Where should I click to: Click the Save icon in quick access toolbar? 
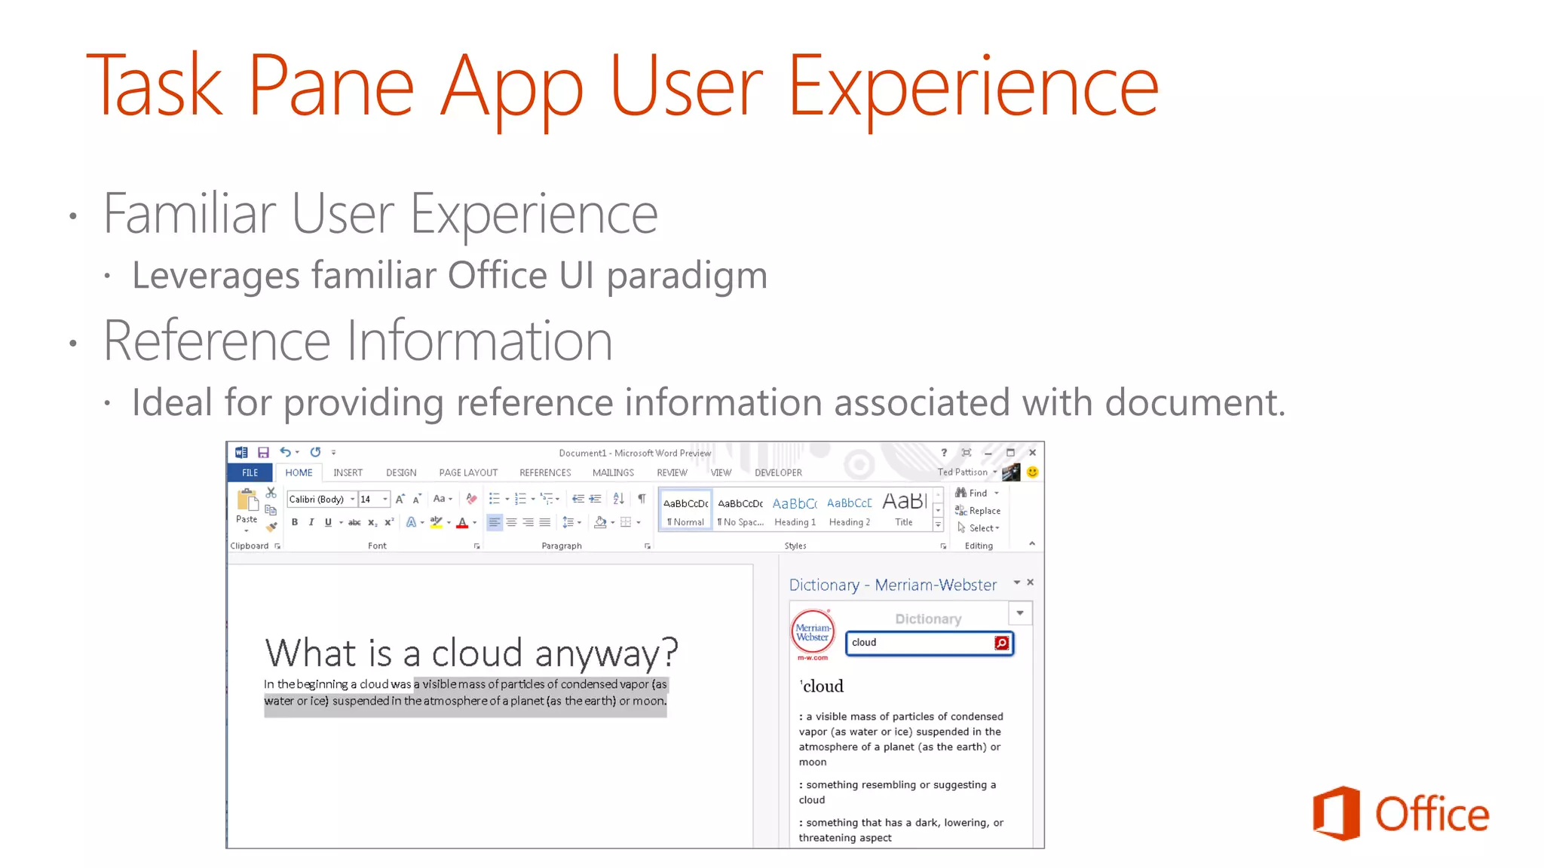point(263,453)
